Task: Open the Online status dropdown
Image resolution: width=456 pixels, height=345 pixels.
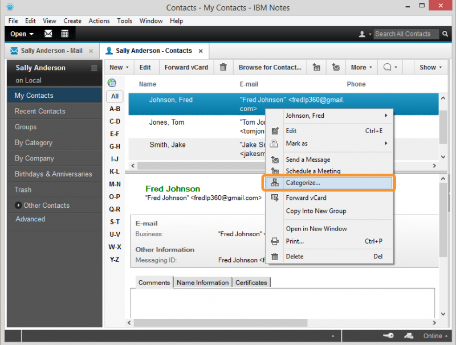Action: pyautogui.click(x=435, y=336)
